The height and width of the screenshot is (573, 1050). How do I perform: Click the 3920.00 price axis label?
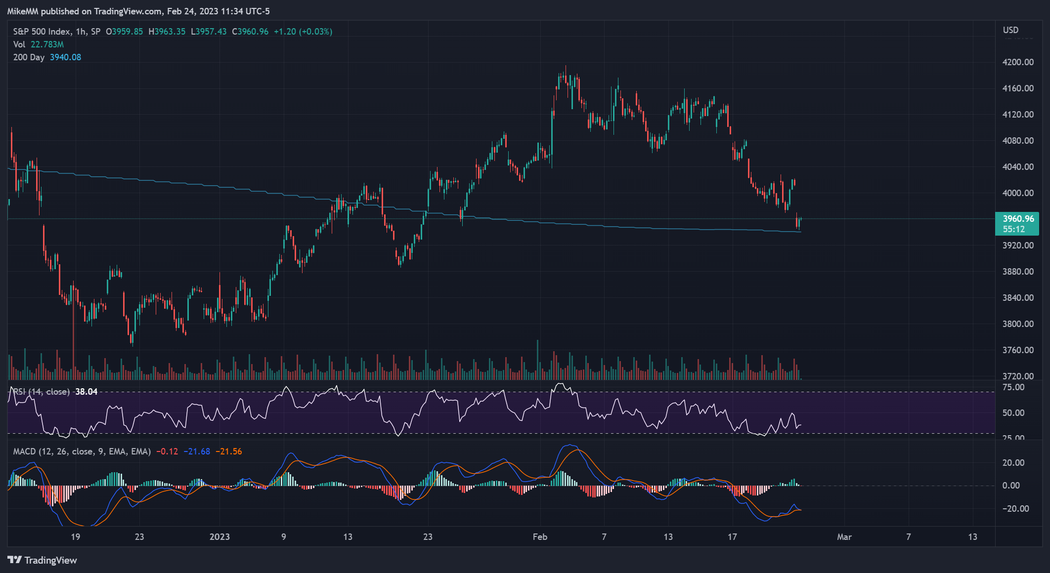coord(1018,246)
